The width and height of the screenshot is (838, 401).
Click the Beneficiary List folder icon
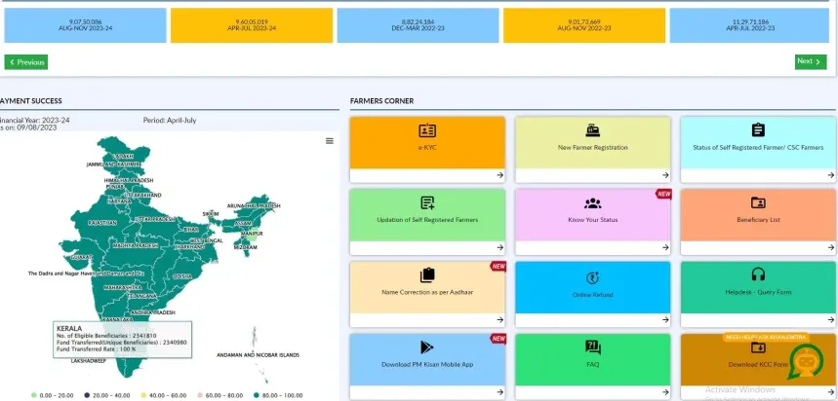pyautogui.click(x=758, y=202)
